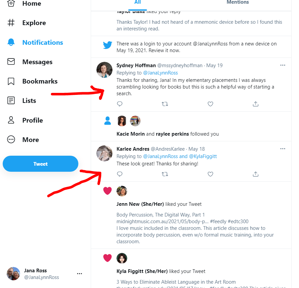Open more options on Sydney Hoffman's tweet
The image size is (299, 288).
pyautogui.click(x=283, y=65)
